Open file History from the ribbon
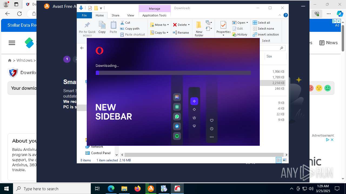 click(x=240, y=34)
